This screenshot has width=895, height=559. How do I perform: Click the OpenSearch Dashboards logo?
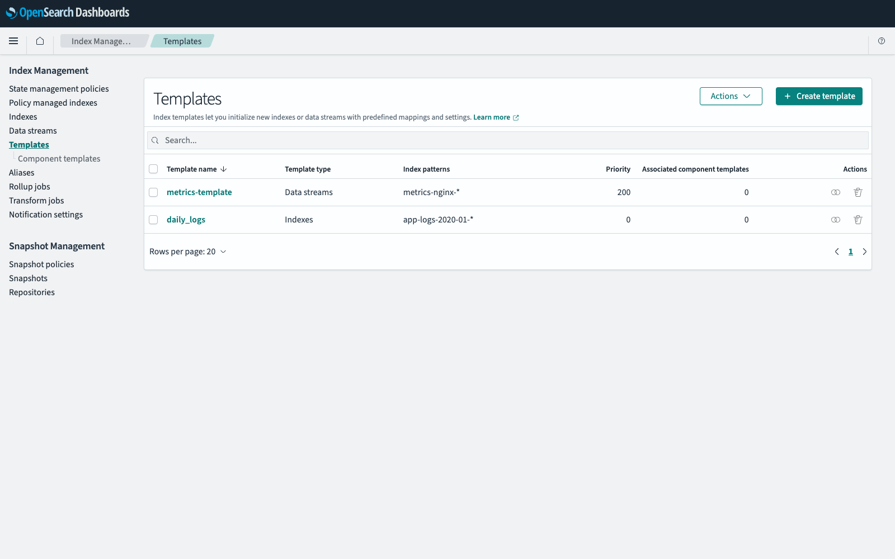[x=68, y=12]
